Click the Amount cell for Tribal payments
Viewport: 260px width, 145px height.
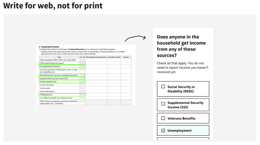point(126,95)
